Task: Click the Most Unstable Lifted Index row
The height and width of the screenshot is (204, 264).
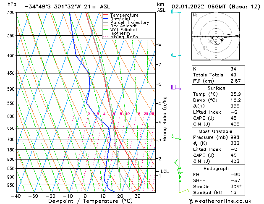Action: tap(218, 149)
